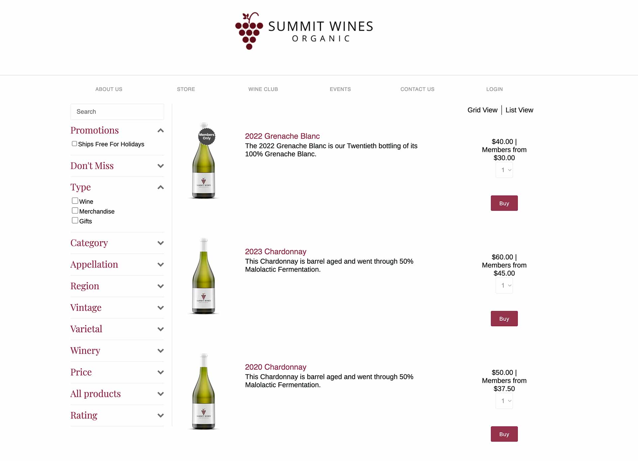
Task: Click the Summit Wines grape logo
Action: tap(249, 31)
